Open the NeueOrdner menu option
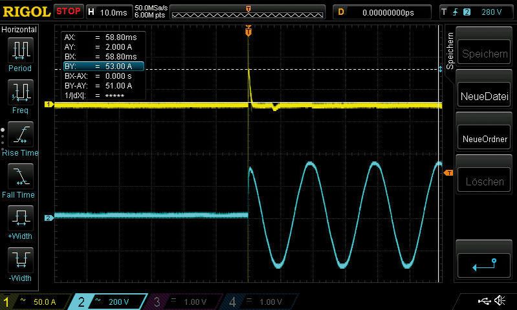 [484, 139]
